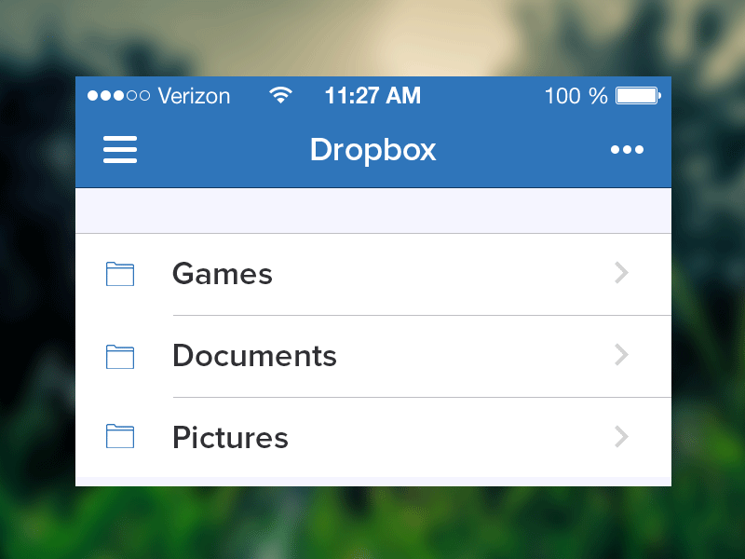Click the Documents folder icon
Image resolution: width=745 pixels, height=559 pixels.
(x=119, y=355)
